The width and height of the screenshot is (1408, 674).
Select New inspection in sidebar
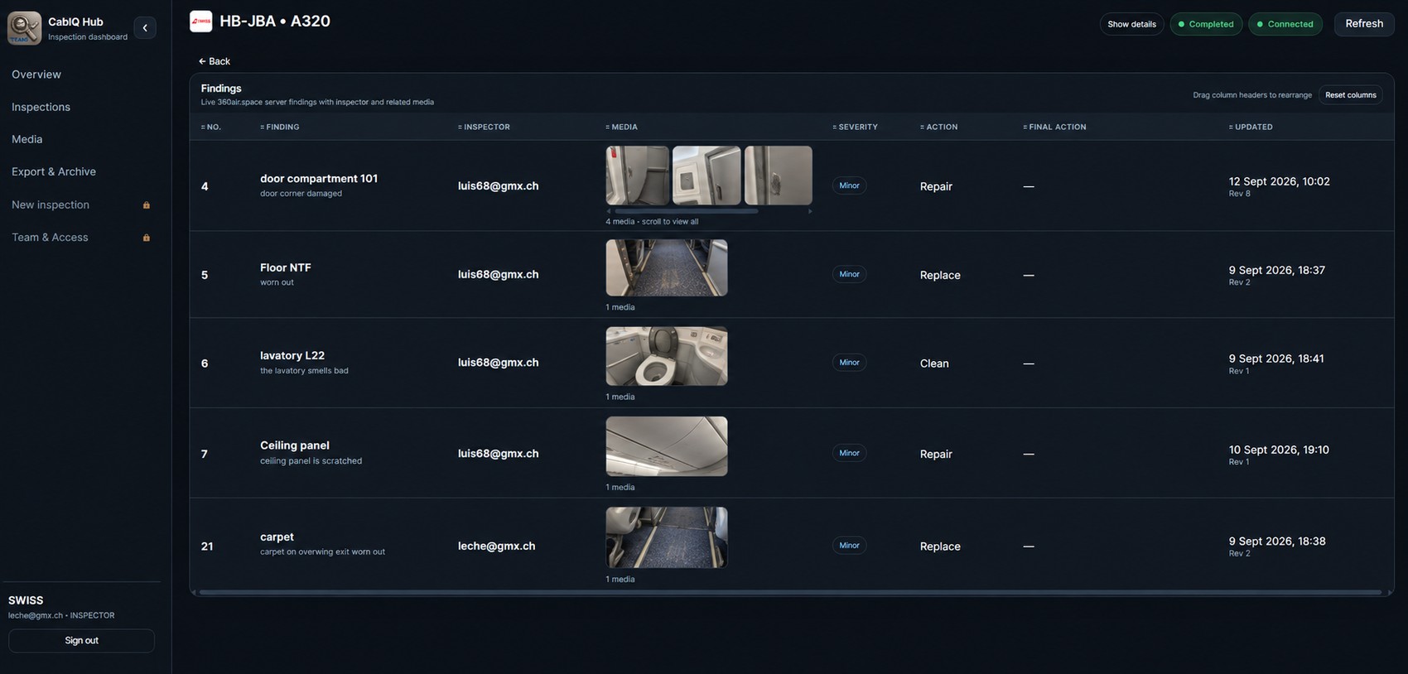(x=51, y=205)
